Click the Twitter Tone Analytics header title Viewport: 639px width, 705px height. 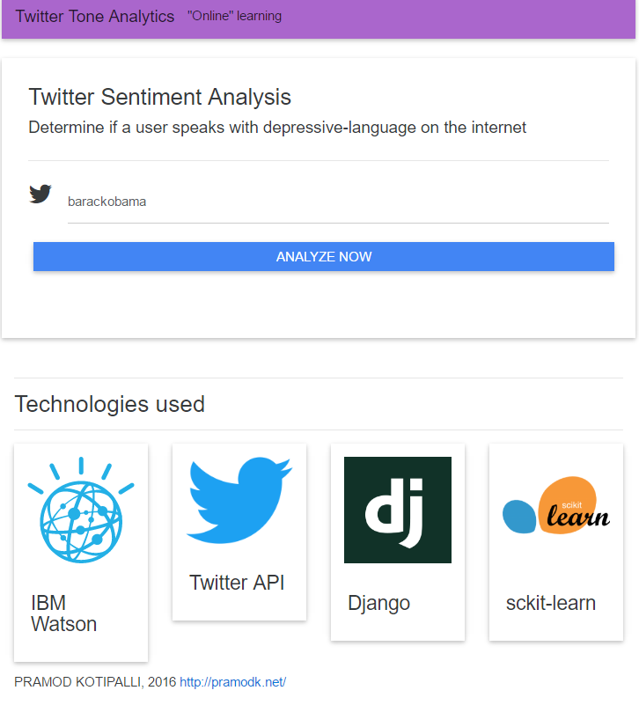click(x=95, y=17)
